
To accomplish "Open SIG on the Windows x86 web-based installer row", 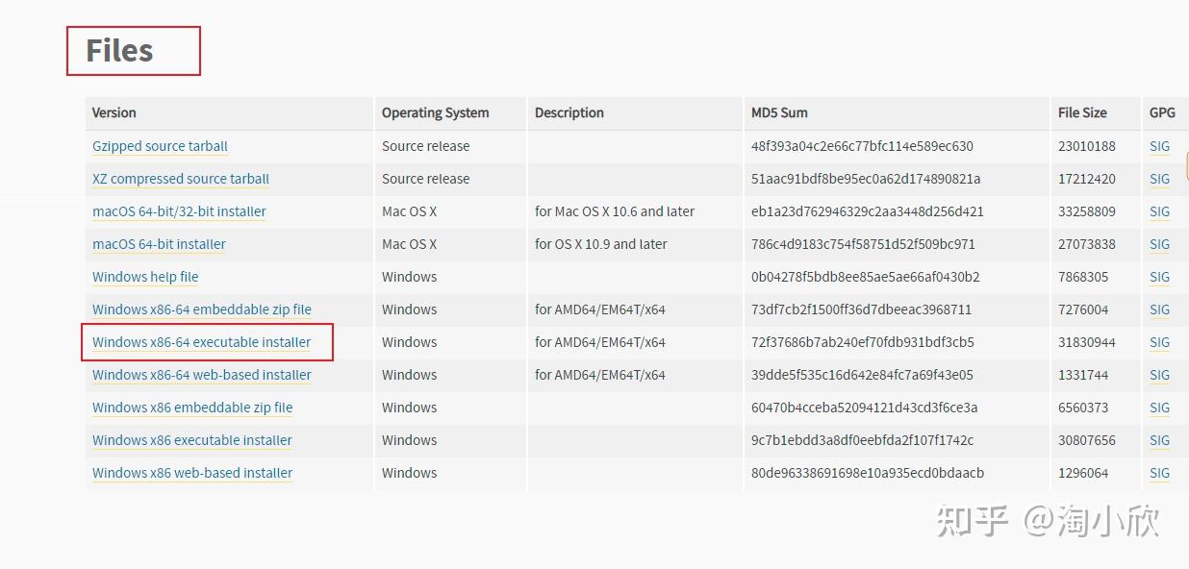I will [x=1158, y=473].
